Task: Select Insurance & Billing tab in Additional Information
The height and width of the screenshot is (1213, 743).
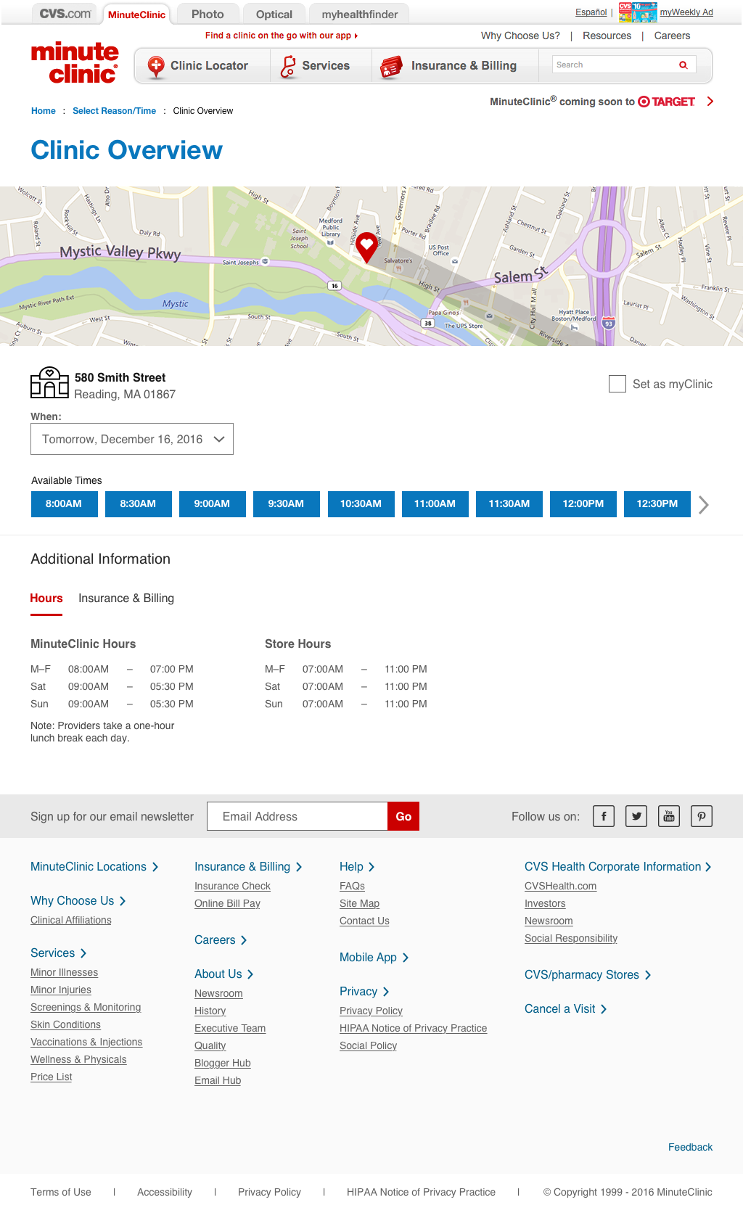Action: coord(126,599)
